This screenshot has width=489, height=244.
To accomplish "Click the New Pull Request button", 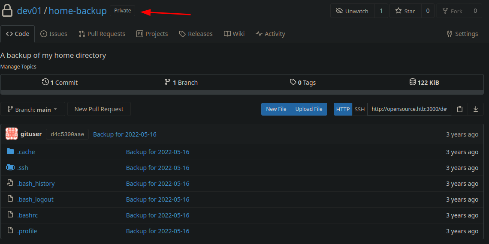I will [x=99, y=109].
